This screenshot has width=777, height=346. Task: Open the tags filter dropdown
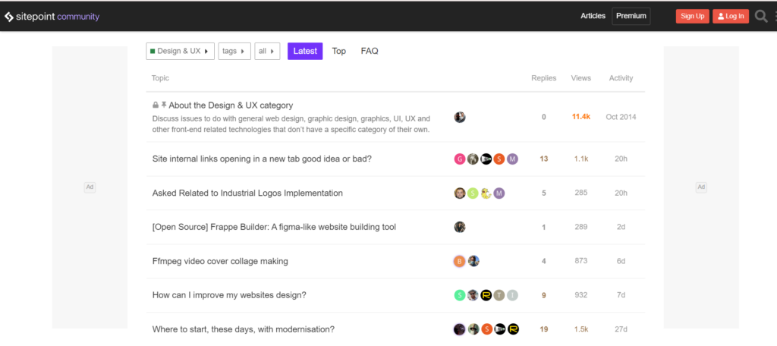click(x=234, y=51)
